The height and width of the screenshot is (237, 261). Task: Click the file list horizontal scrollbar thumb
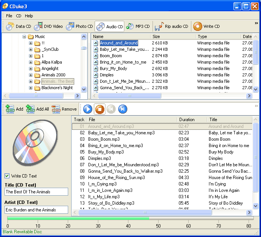pyautogui.click(x=130, y=96)
